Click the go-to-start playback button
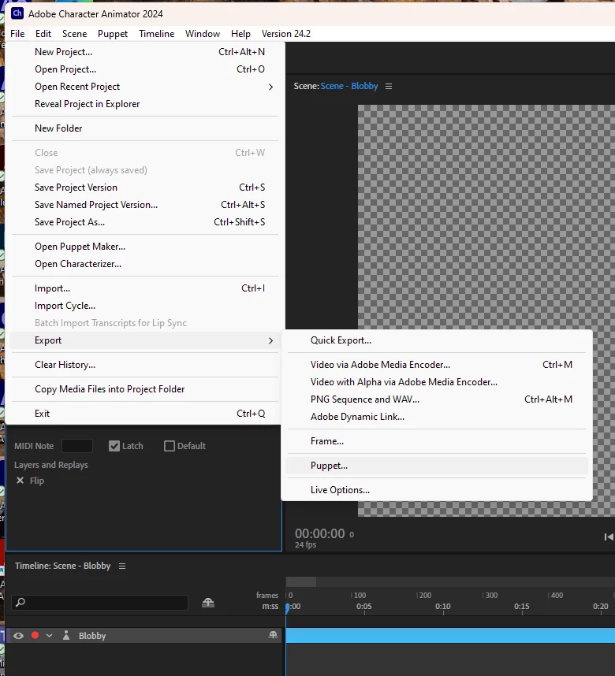This screenshot has width=615, height=676. [x=609, y=537]
